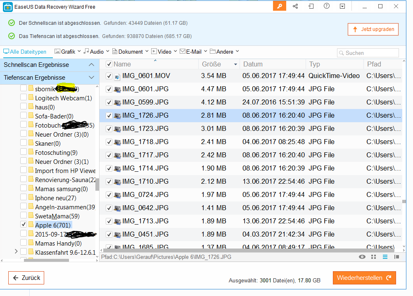This screenshot has height=296, width=413.
Task: Uncheck the IMG_0601.MOV checkbox
Action: point(109,76)
